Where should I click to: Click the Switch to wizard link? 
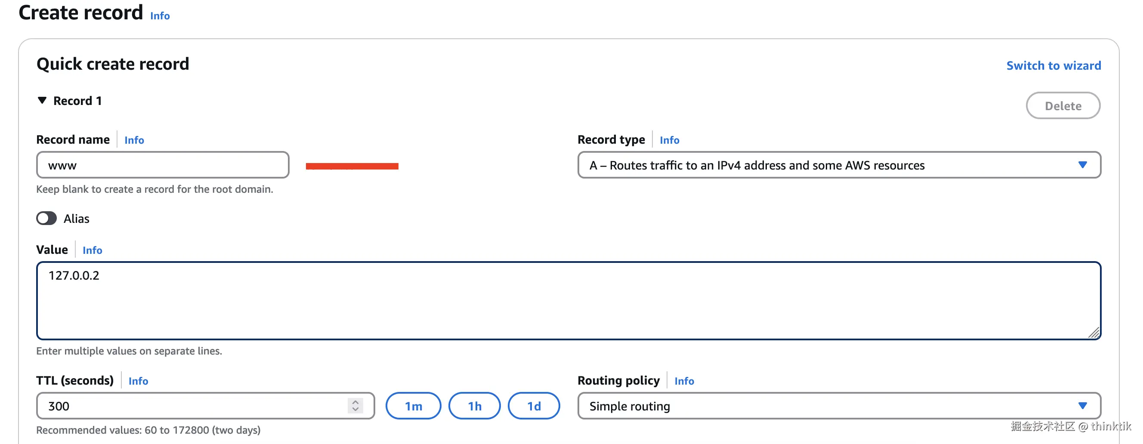point(1053,66)
